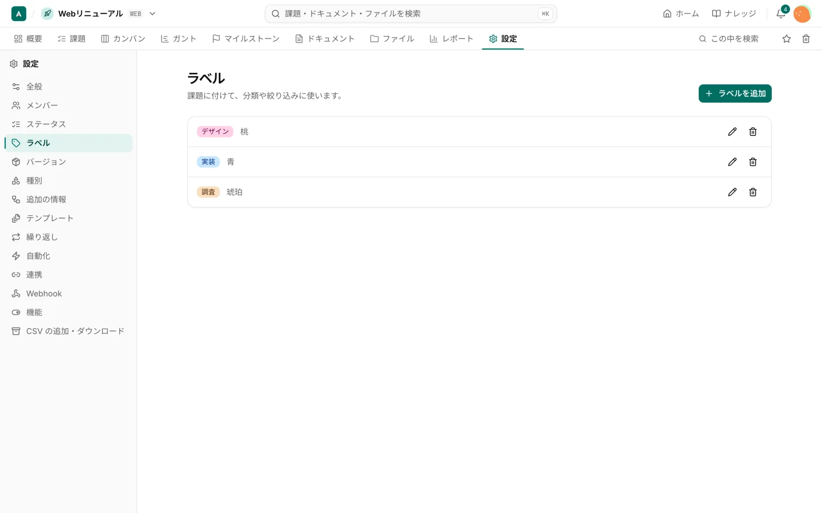Open 追加の情報 in sidebar
Image resolution: width=822 pixels, height=513 pixels.
click(68, 200)
